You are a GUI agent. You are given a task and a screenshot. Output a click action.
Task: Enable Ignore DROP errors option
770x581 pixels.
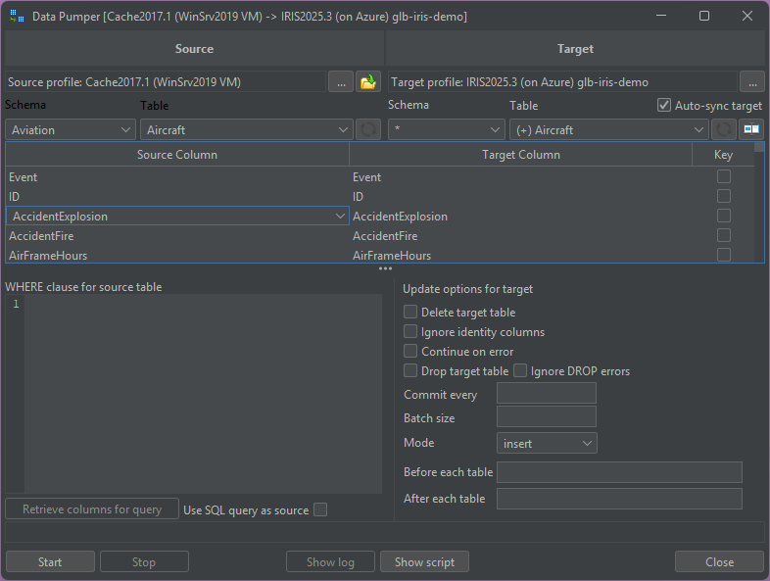[520, 370]
